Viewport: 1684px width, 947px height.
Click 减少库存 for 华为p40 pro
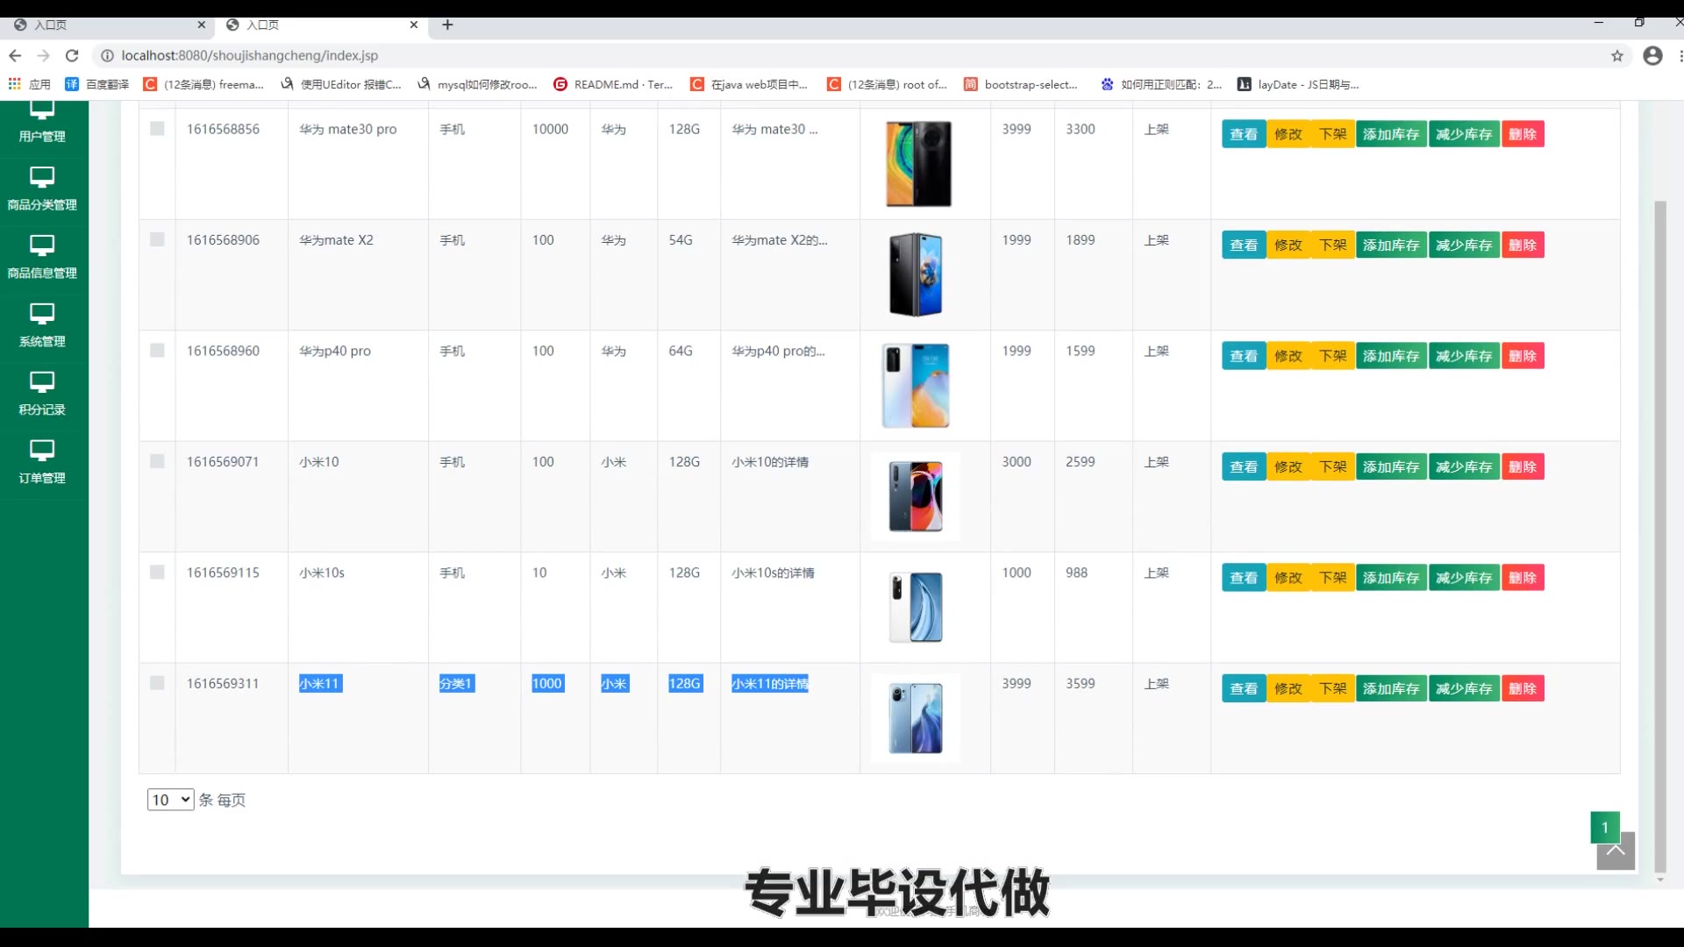point(1465,356)
